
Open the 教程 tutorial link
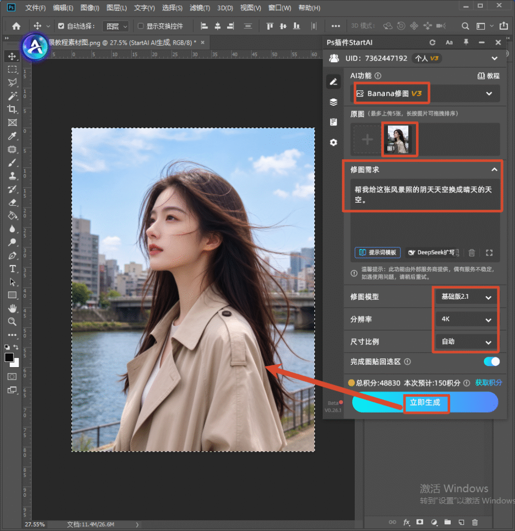(x=489, y=76)
